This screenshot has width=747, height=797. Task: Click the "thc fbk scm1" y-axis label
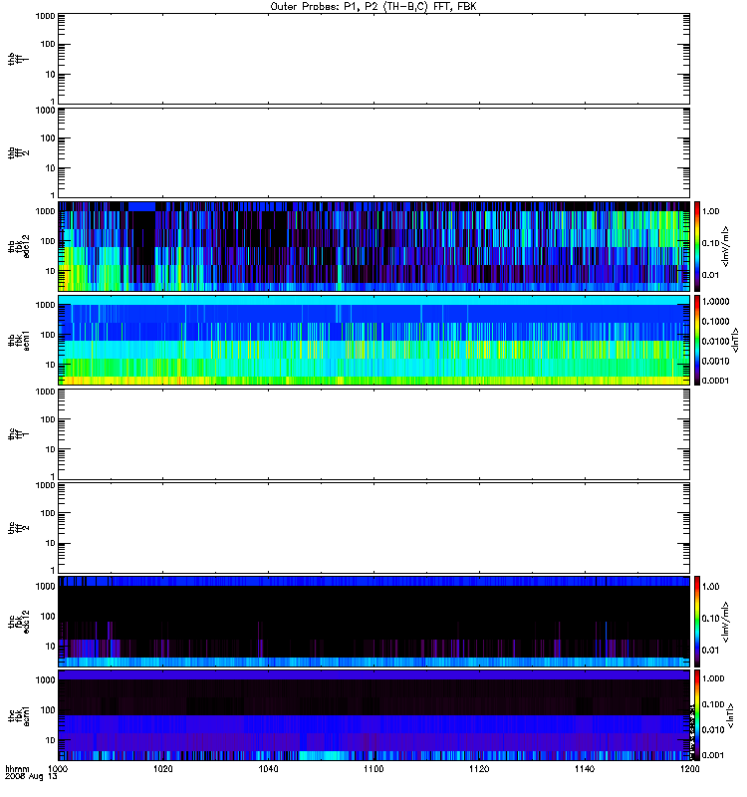18,715
